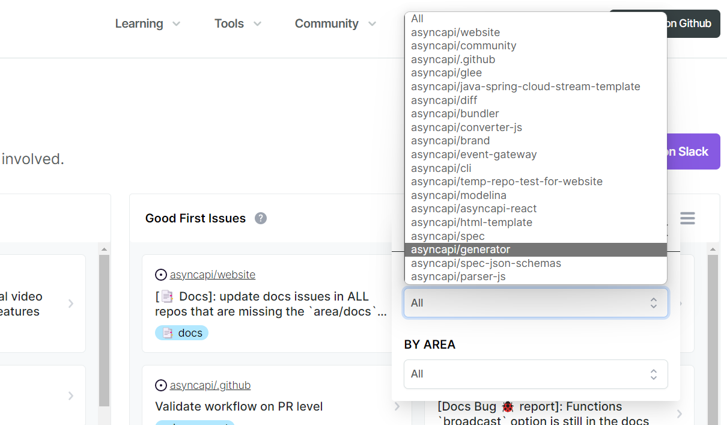Screen dimensions: 727x425
Task: Click the Good First Issues help icon
Action: coord(261,218)
